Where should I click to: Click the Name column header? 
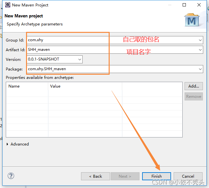coord(27,86)
